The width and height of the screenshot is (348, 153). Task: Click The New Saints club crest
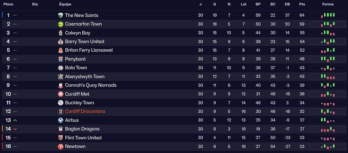pos(60,15)
